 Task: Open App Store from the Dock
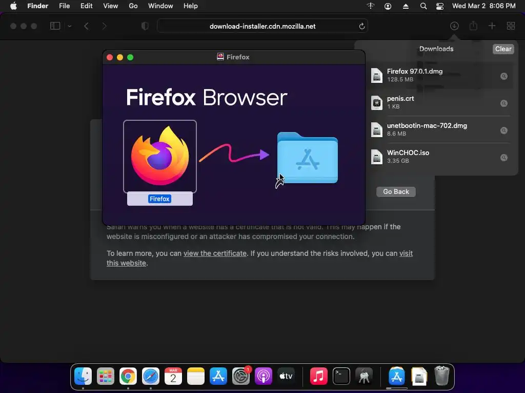tap(218, 376)
